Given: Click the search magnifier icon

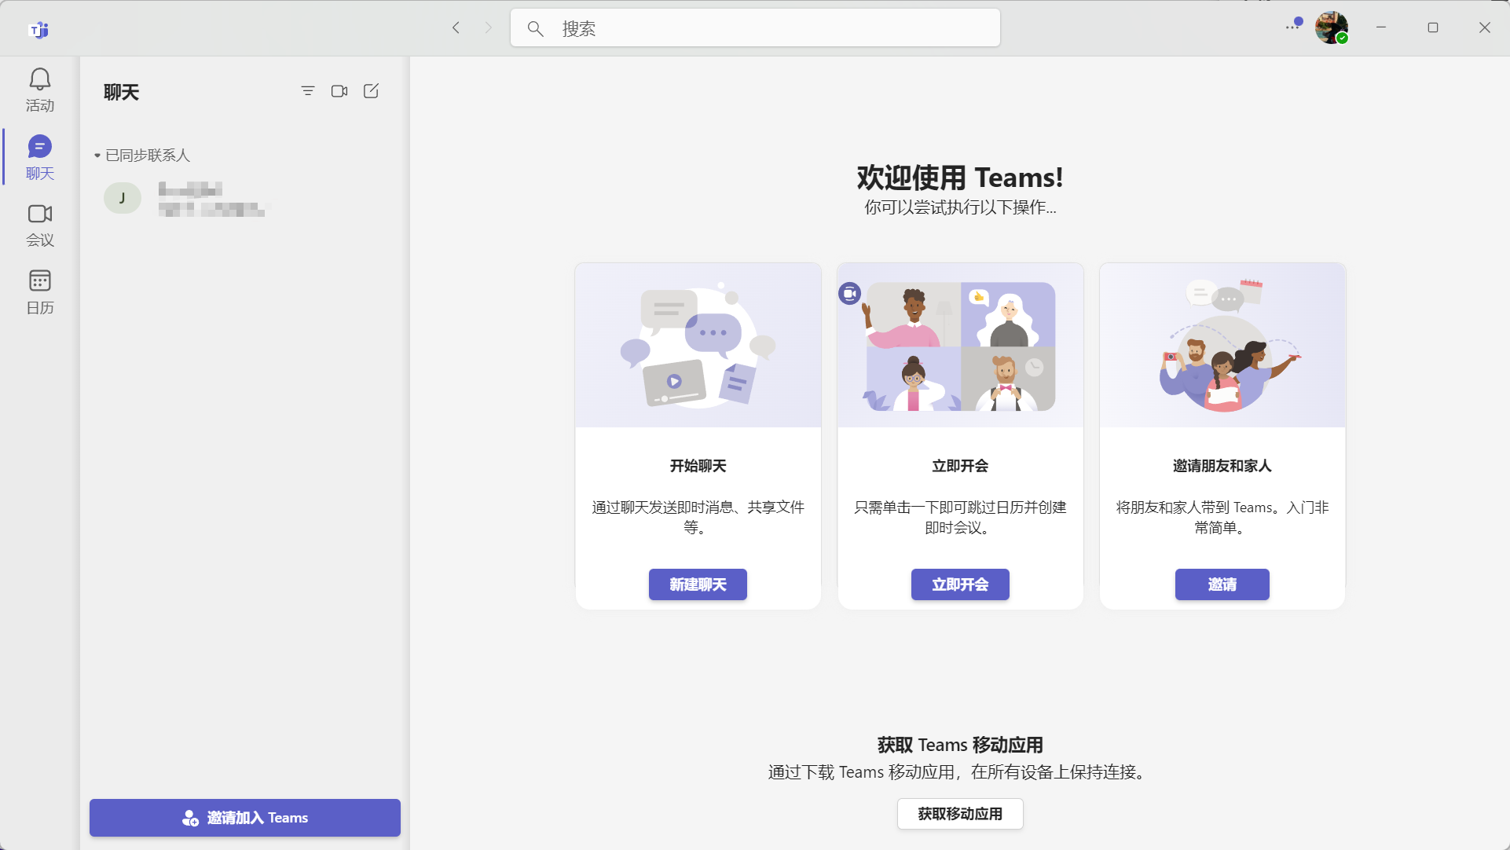Looking at the screenshot, I should click(535, 29).
